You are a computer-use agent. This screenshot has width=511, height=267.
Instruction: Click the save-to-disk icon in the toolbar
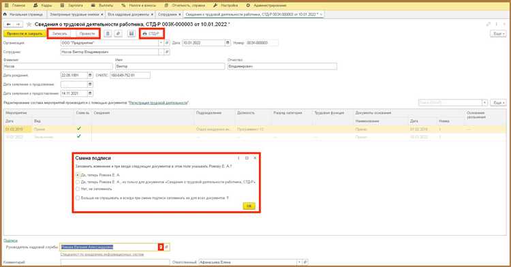pyautogui.click(x=131, y=33)
